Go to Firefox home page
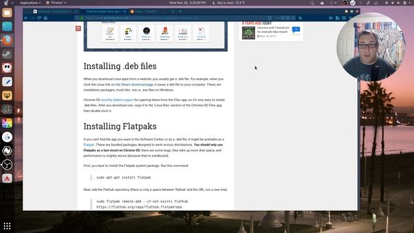Screen dimensions: 414x233 46,18
